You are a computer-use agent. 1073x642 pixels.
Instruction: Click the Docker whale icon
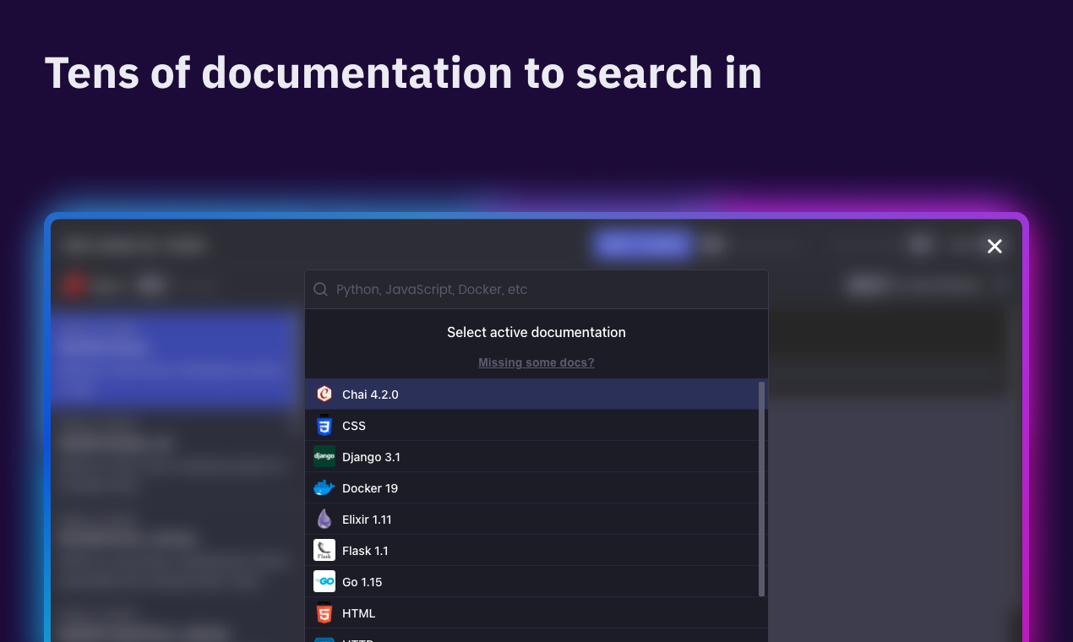click(324, 487)
